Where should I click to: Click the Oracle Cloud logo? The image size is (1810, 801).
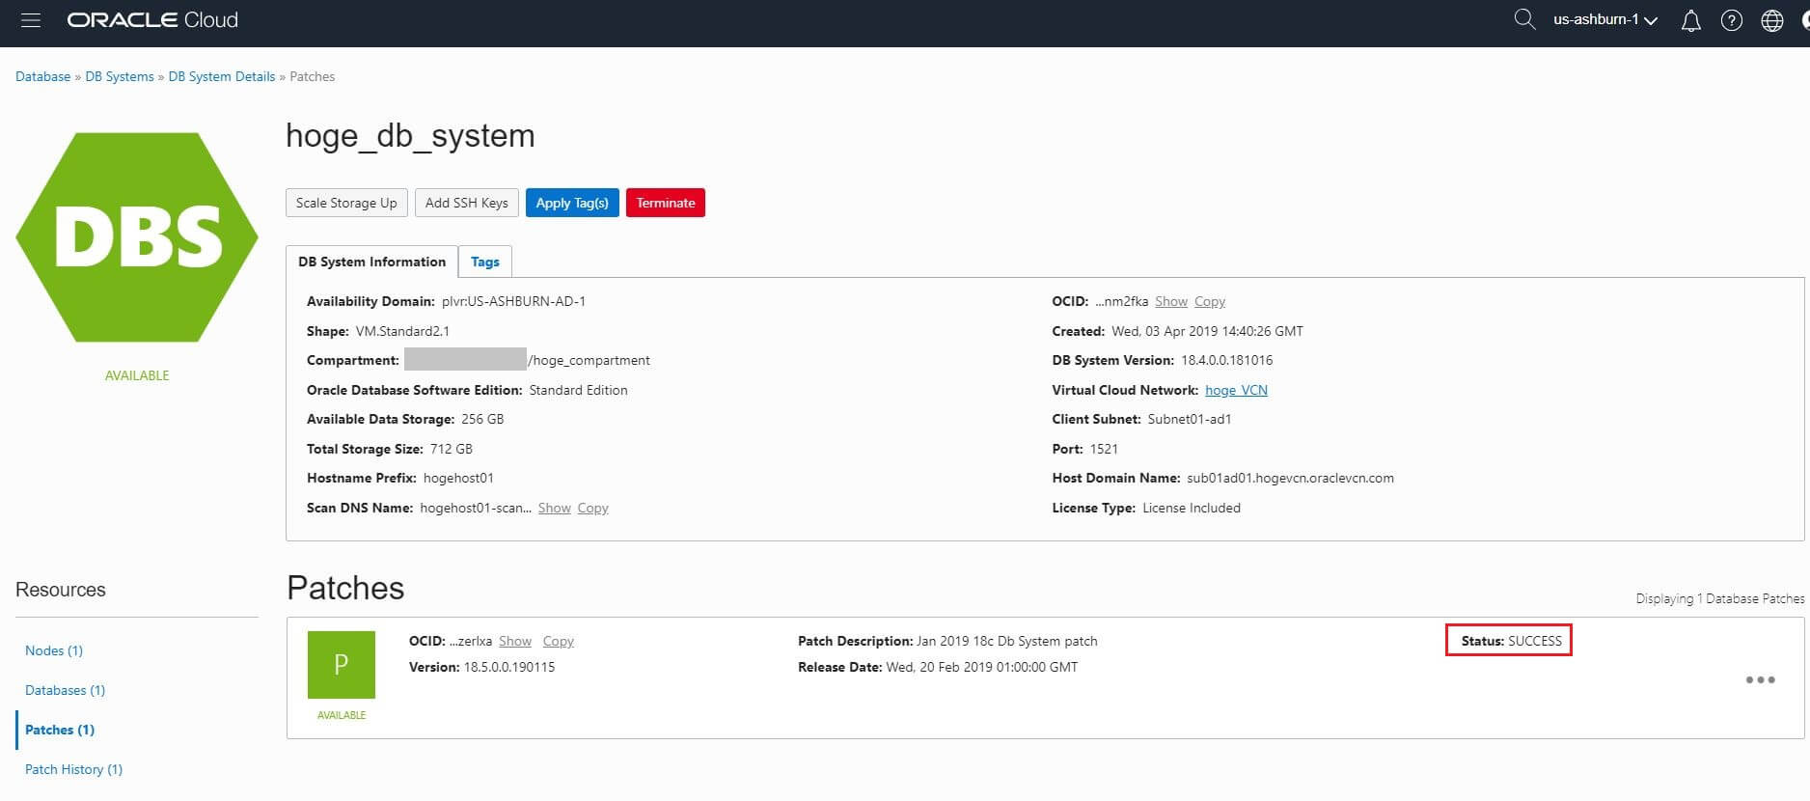(152, 20)
